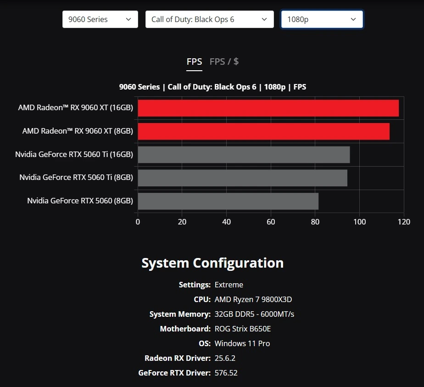Click the Motherboard: label
The image size is (424, 387).
(x=185, y=329)
